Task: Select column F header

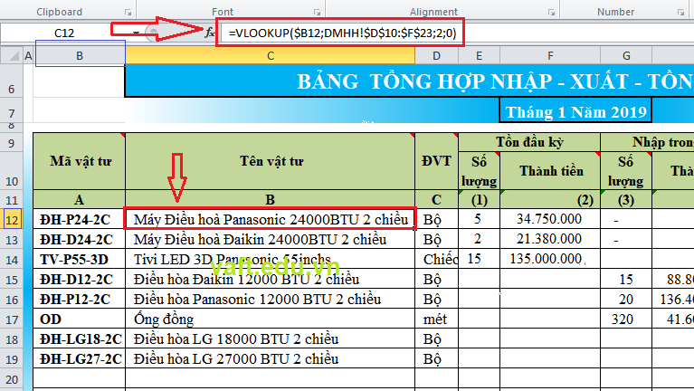Action: pos(550,56)
